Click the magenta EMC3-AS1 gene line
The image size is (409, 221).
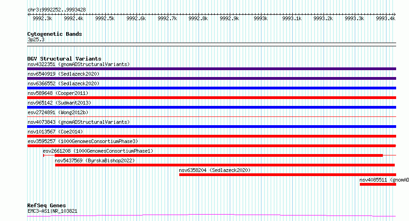pyautogui.click(x=211, y=215)
